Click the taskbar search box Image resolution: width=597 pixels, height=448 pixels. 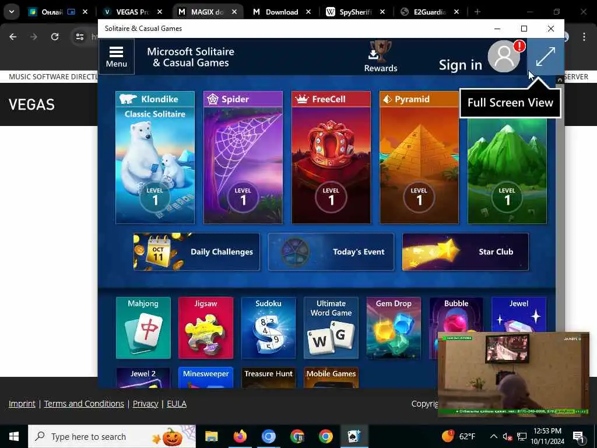pyautogui.click(x=112, y=436)
